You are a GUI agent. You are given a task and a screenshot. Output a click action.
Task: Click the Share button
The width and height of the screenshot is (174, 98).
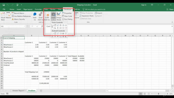[170, 10]
